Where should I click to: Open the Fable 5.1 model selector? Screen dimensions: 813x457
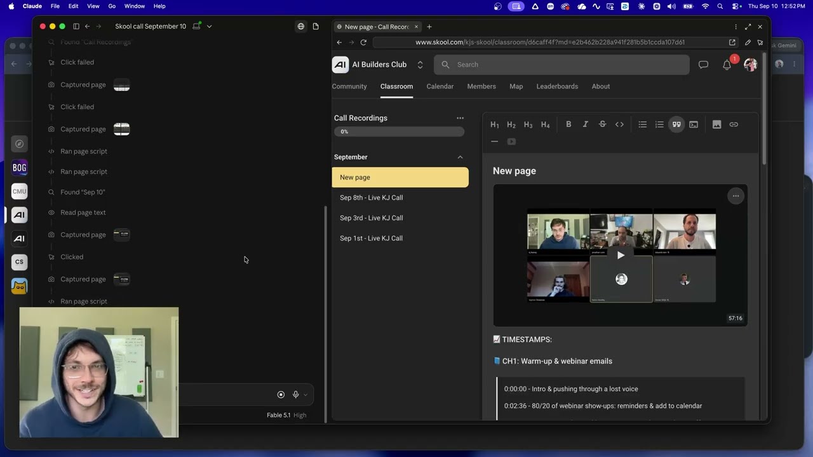coord(286,415)
